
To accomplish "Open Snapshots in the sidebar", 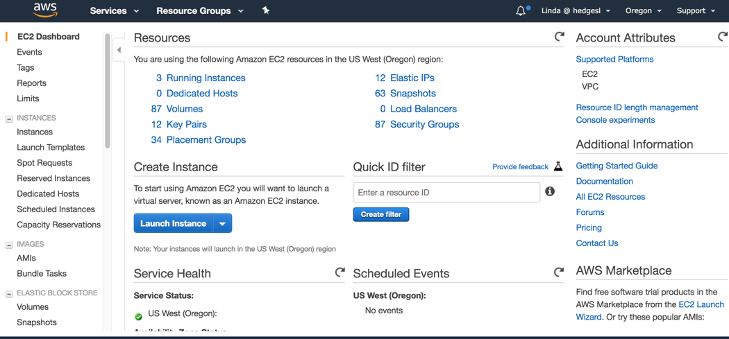I will coord(37,322).
